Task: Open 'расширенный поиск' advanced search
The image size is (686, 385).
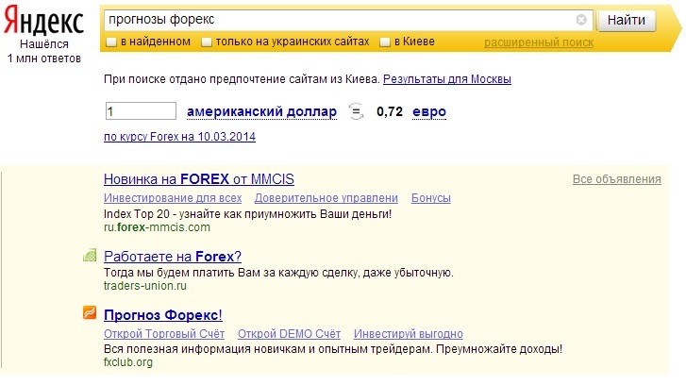Action: tap(539, 42)
